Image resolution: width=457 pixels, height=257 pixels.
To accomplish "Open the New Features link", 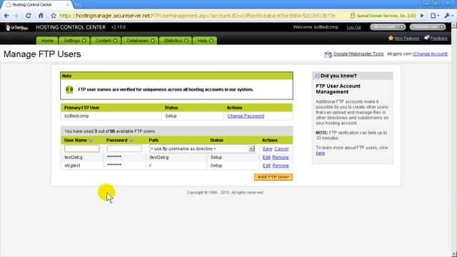I will click(406, 38).
